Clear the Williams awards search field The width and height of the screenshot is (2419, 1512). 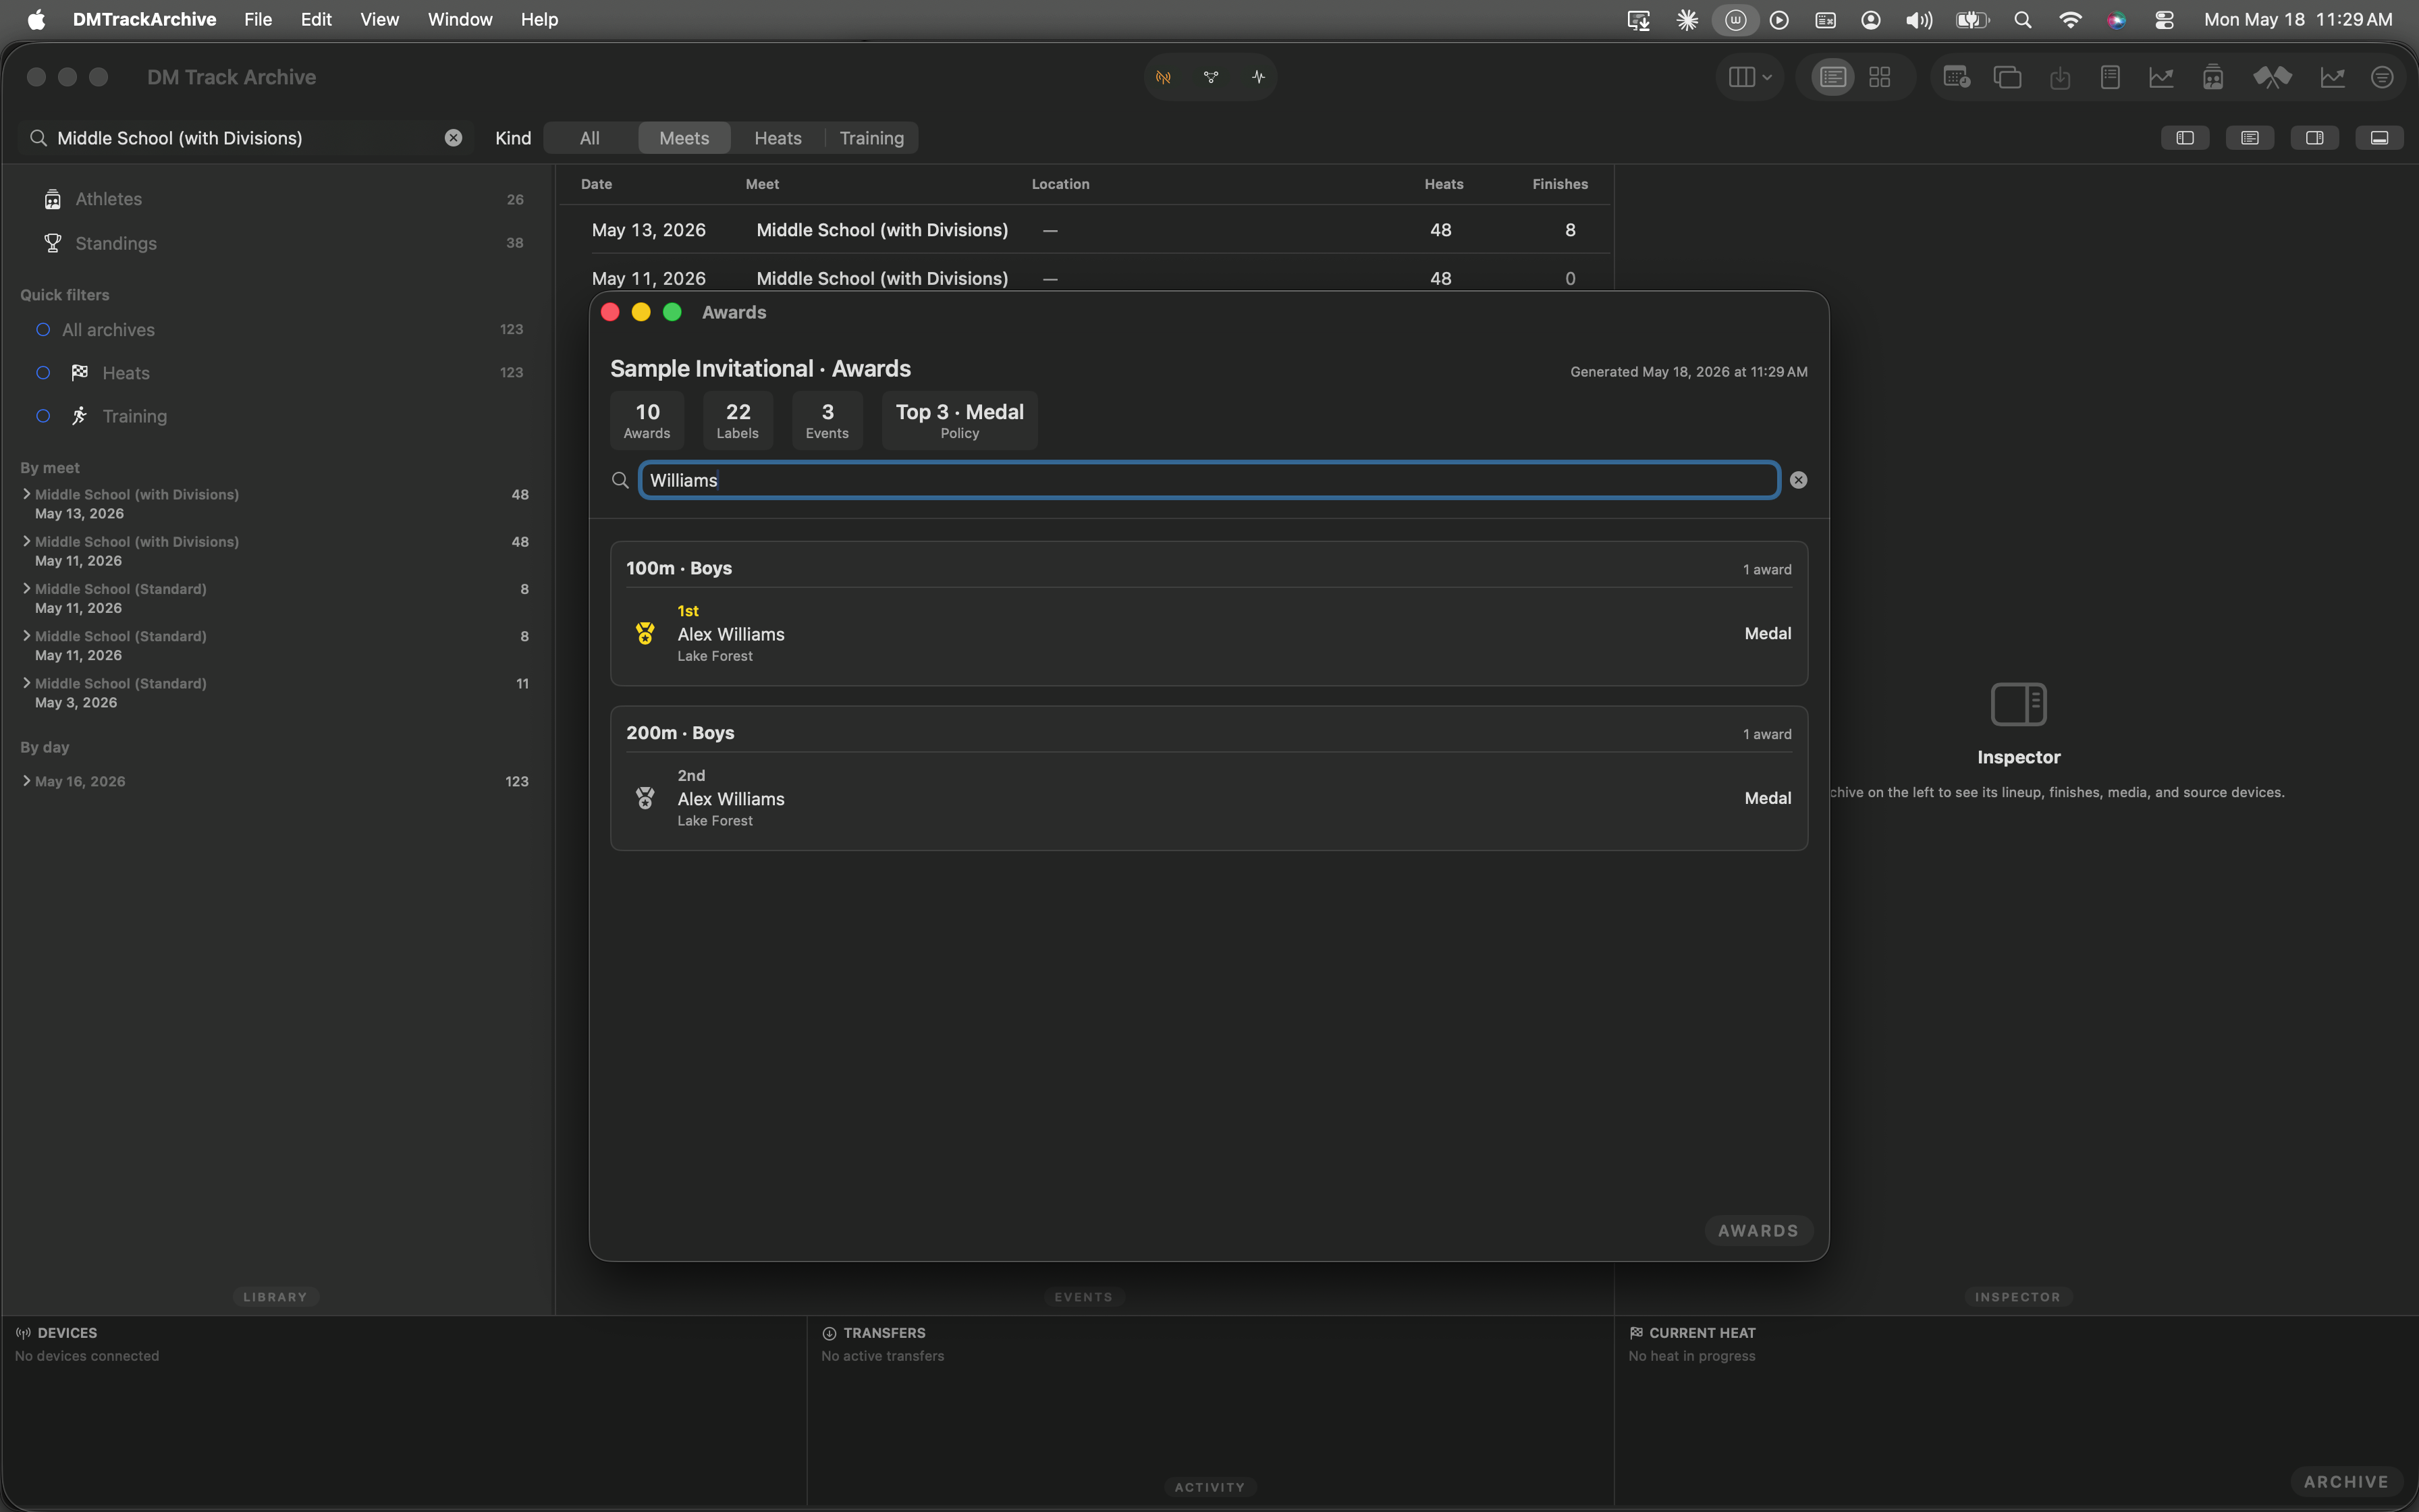coord(1798,480)
